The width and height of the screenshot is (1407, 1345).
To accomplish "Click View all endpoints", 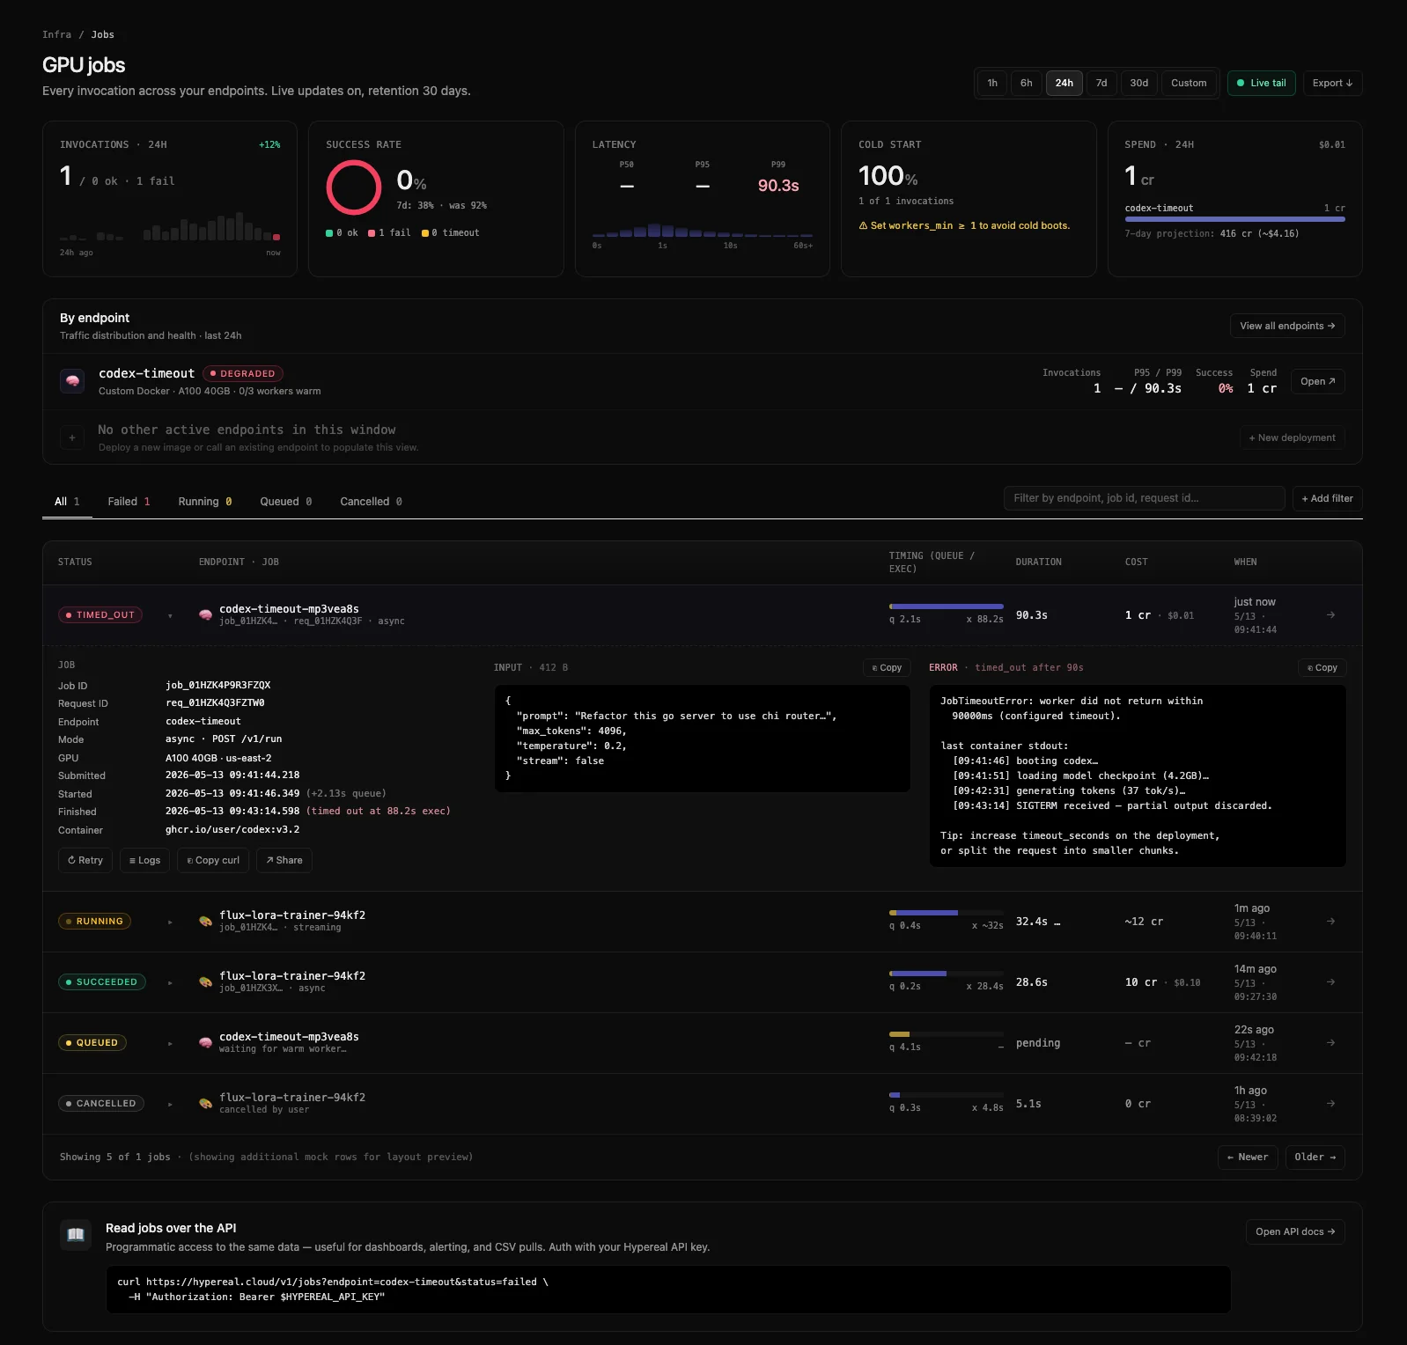I will click(1287, 326).
